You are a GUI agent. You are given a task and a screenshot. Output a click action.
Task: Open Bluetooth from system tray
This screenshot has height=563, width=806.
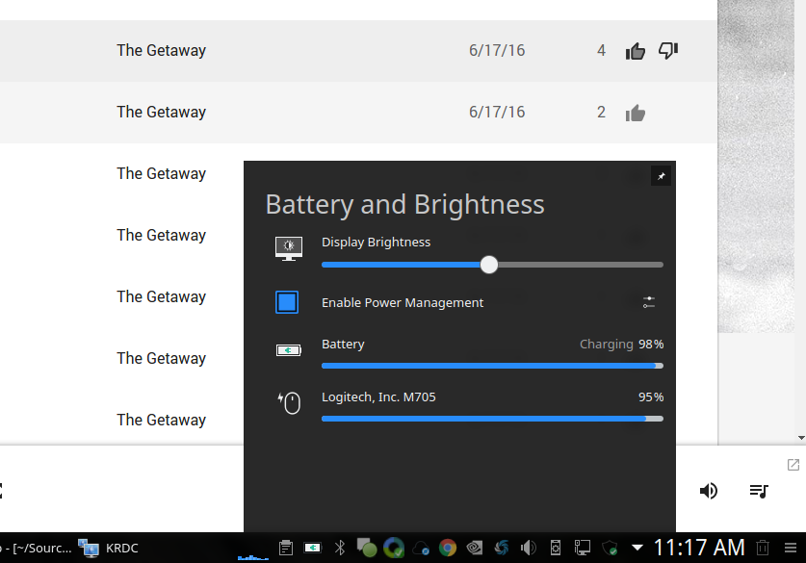pos(339,549)
